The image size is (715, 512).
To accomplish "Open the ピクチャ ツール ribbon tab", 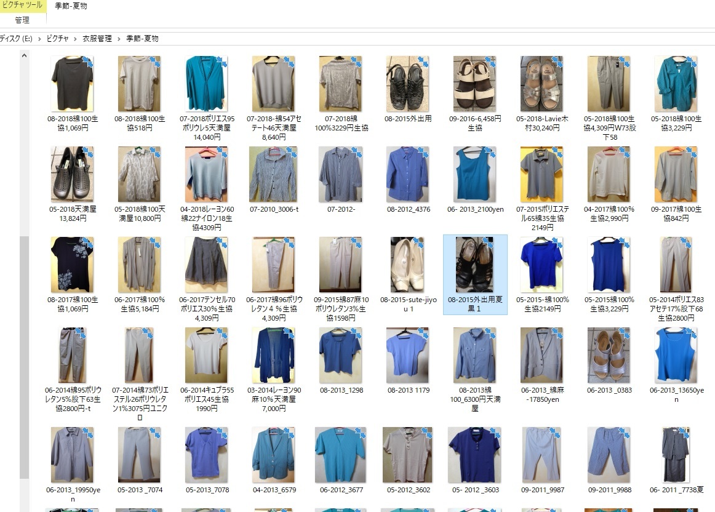I will (22, 6).
